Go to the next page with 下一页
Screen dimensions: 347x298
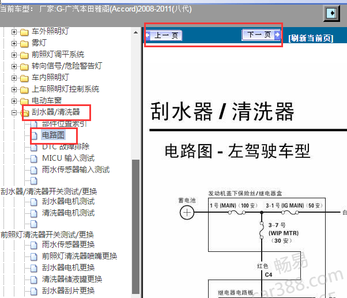point(261,35)
